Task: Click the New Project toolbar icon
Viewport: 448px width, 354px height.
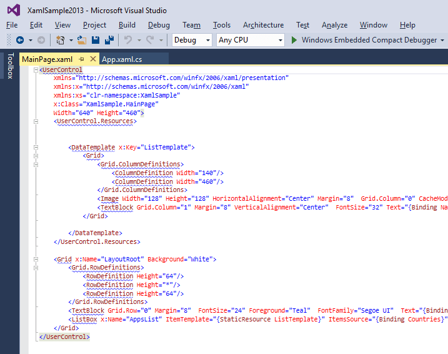Action: (60, 40)
